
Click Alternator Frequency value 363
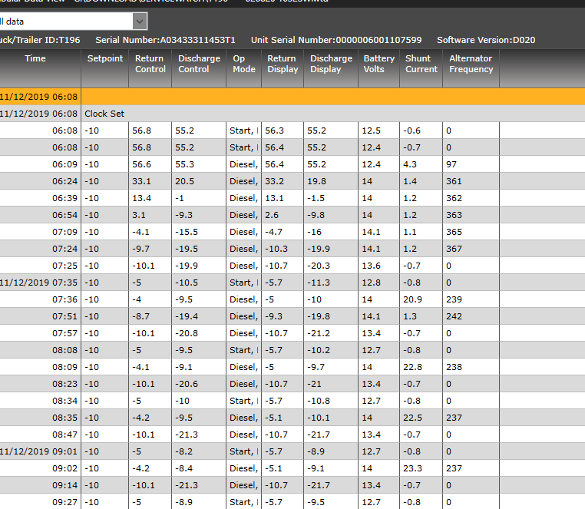tap(454, 215)
